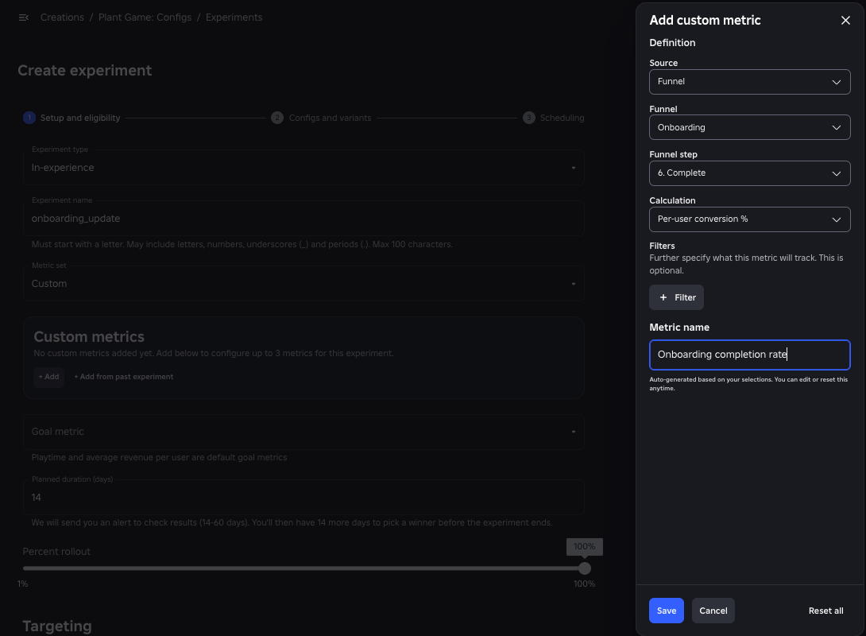This screenshot has height=636, width=866.
Task: Select the Setup and eligibility step
Action: [72, 118]
